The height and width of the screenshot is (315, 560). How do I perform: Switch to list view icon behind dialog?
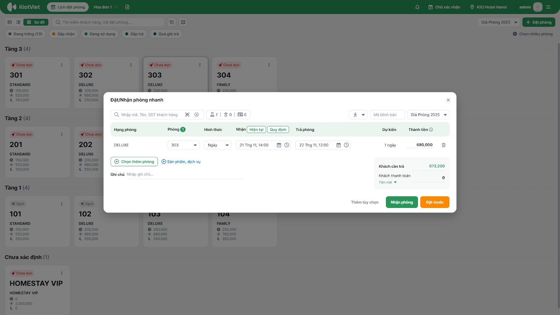pyautogui.click(x=18, y=22)
